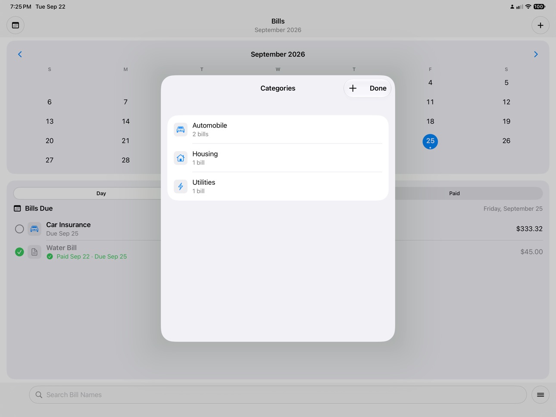
Task: Go to previous month arrow
Action: point(20,54)
